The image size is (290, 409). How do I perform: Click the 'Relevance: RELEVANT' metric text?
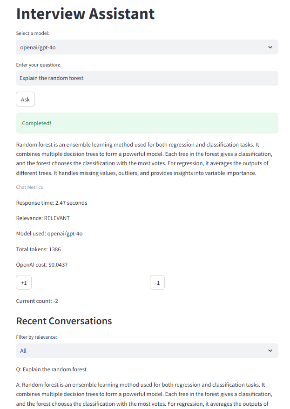pyautogui.click(x=43, y=218)
